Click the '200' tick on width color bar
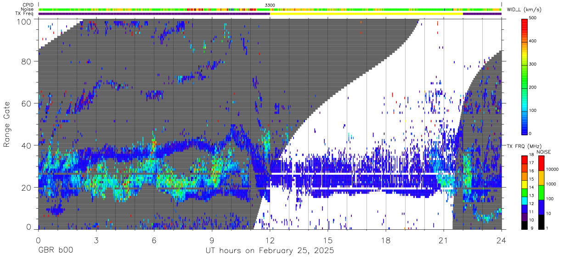 (534, 87)
